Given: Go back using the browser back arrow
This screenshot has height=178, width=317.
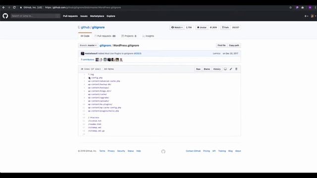Looking at the screenshot, I should point(3,7).
